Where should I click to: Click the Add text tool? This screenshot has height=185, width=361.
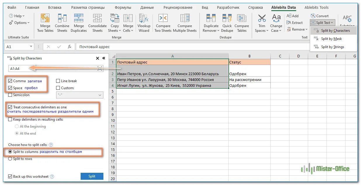[292, 16]
